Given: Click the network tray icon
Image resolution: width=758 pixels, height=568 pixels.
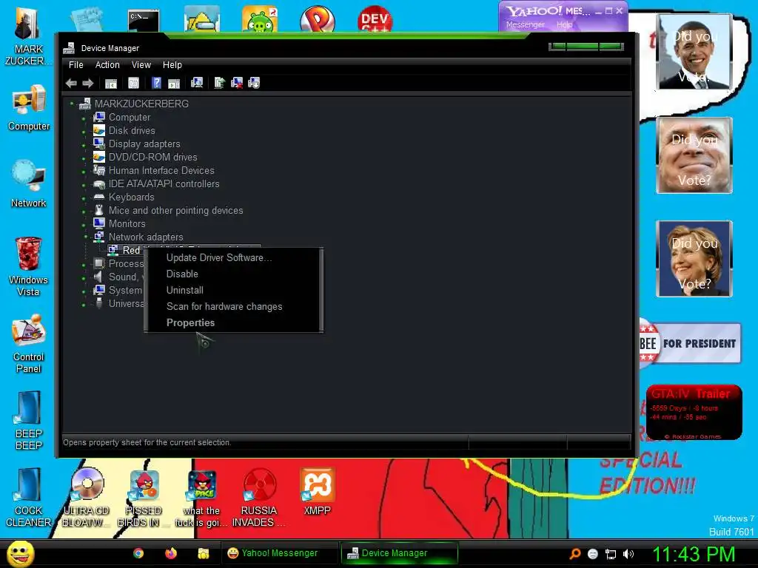Looking at the screenshot, I should point(611,554).
